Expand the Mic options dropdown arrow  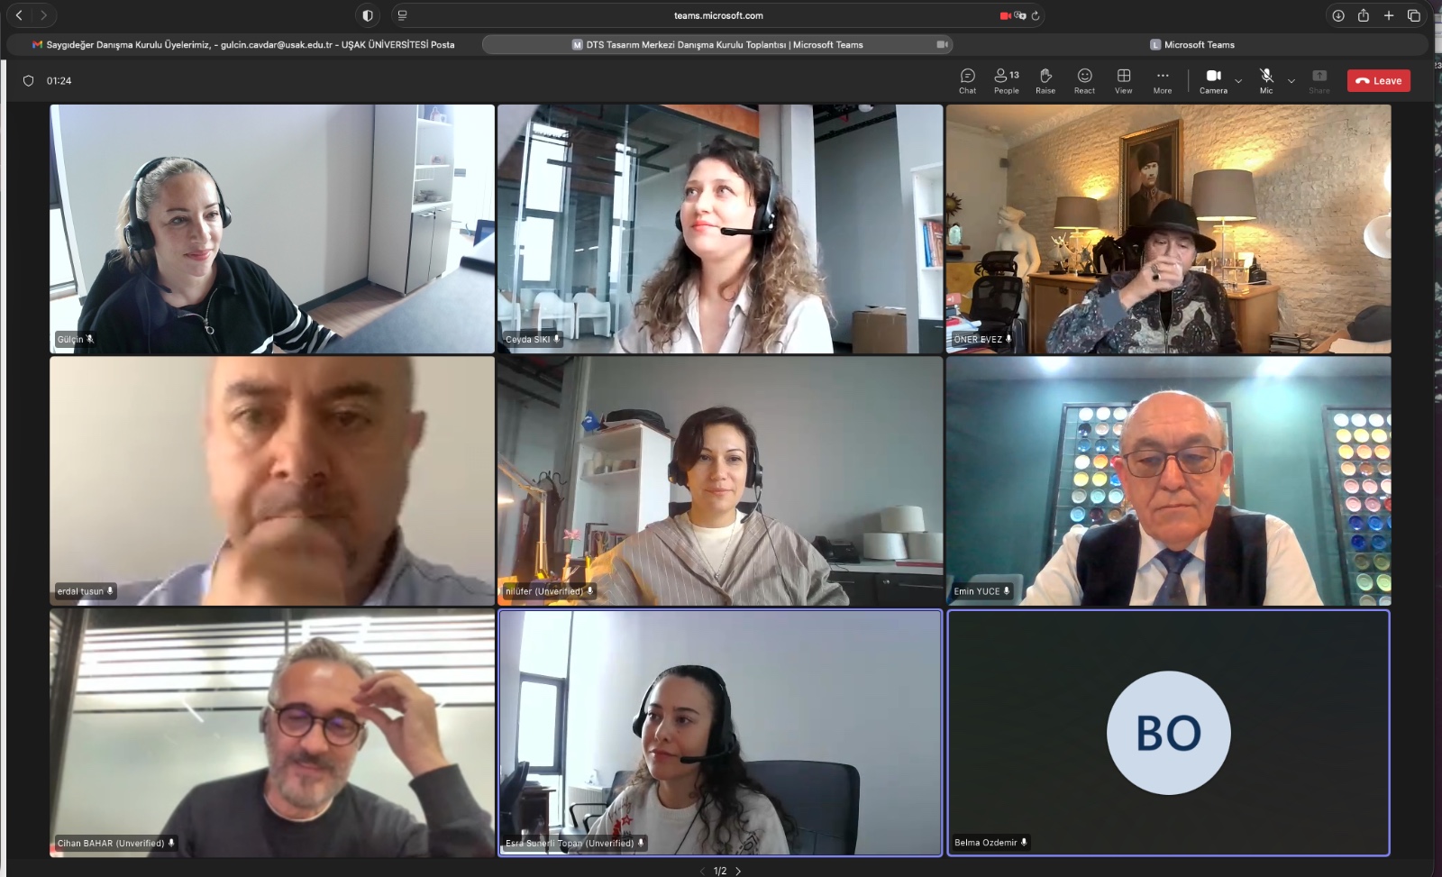(1291, 81)
